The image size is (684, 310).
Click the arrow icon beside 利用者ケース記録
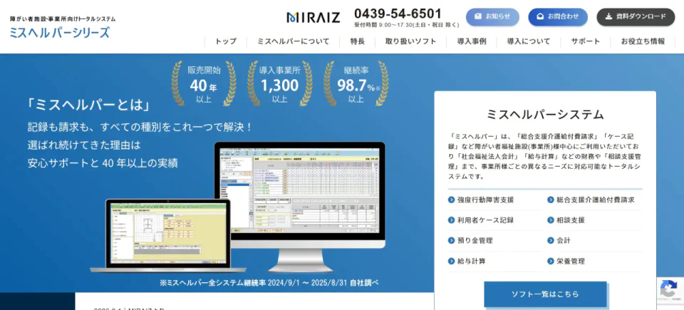(x=452, y=220)
